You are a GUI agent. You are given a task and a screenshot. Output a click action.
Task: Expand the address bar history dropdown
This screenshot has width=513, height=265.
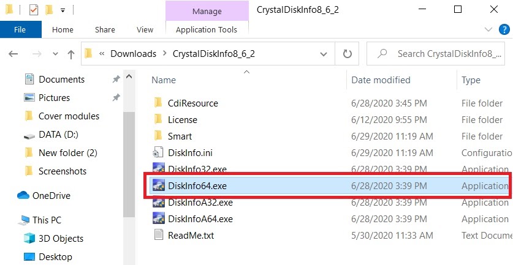pyautogui.click(x=323, y=54)
